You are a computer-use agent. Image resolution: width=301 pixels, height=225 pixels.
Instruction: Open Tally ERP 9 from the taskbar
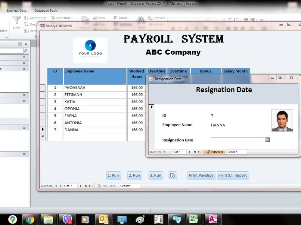pos(159,219)
